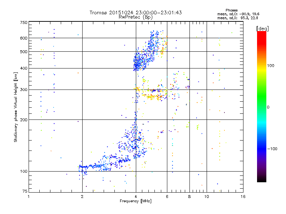Click the phase color bar
This screenshot has width=286, height=214.
point(262,106)
